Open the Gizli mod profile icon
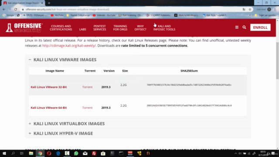 [269, 10]
